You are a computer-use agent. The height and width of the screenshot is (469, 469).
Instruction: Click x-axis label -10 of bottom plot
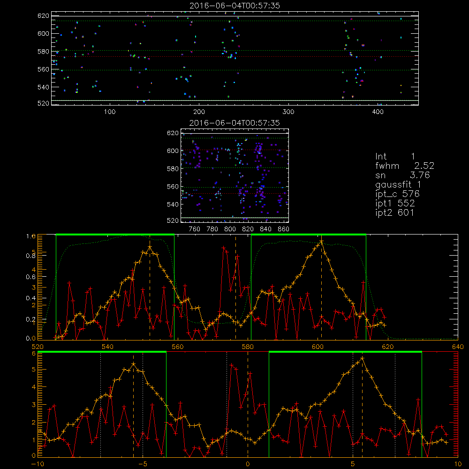[x=38, y=464]
